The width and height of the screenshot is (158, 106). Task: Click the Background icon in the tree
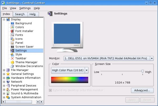(12, 23)
